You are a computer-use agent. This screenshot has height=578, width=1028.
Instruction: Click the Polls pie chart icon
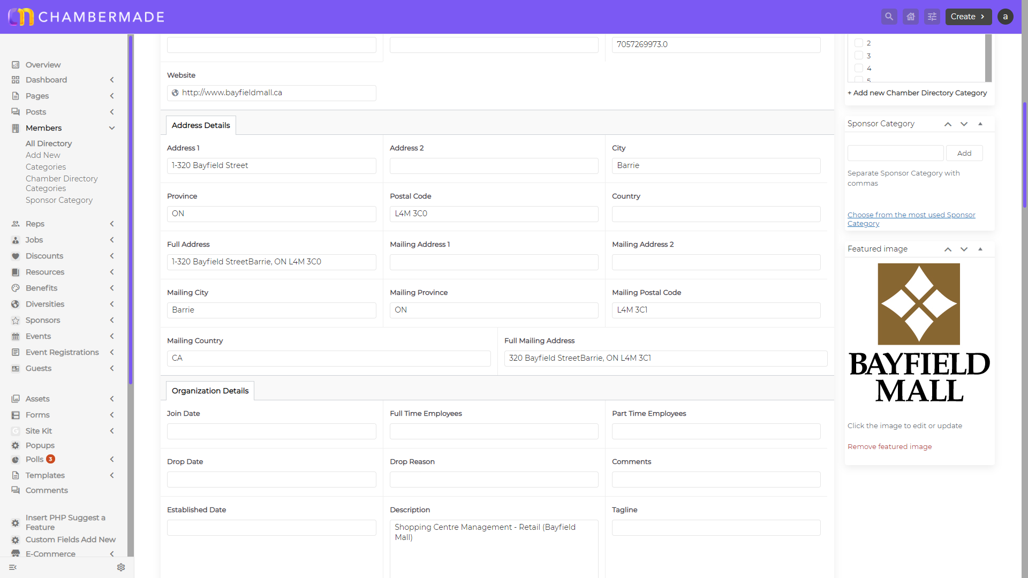pyautogui.click(x=16, y=459)
